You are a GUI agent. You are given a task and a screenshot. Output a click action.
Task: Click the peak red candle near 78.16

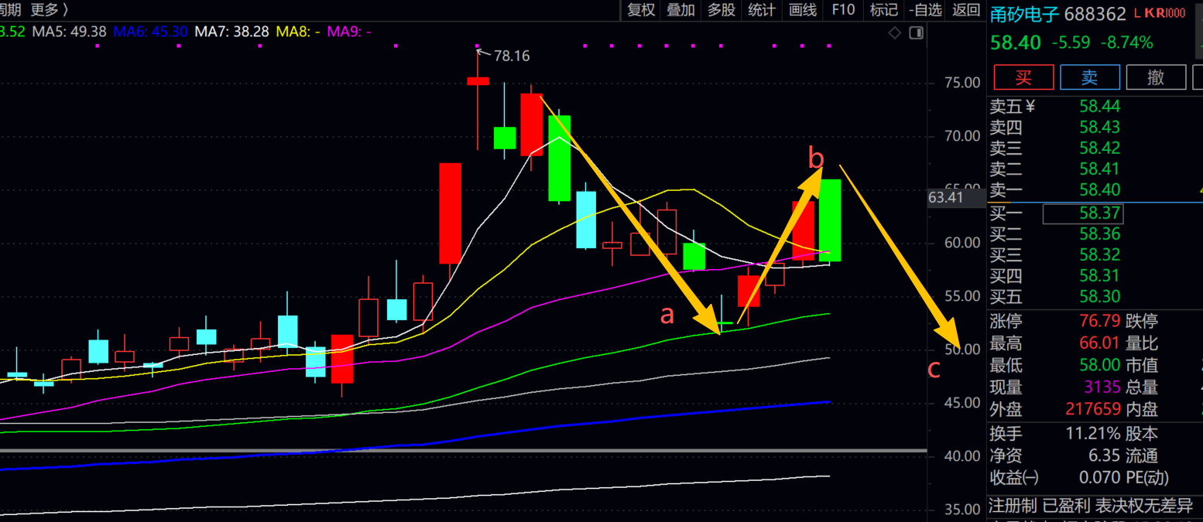tap(478, 81)
